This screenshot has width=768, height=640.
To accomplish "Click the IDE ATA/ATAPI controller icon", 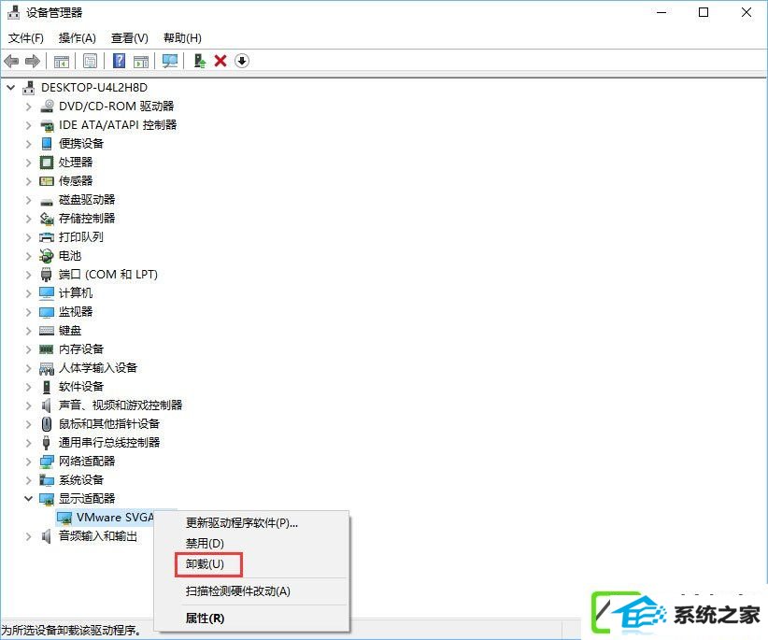I will point(47,125).
